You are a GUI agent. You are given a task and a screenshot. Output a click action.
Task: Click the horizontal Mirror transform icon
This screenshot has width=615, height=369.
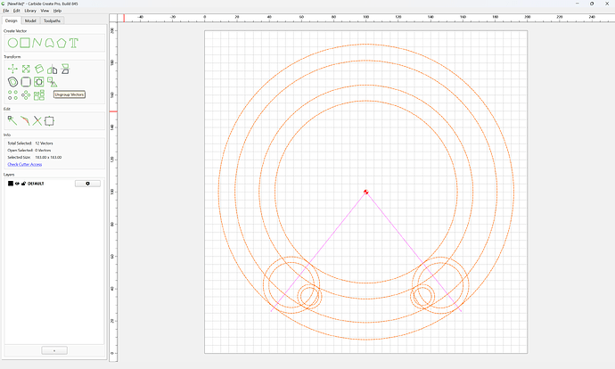tap(53, 70)
